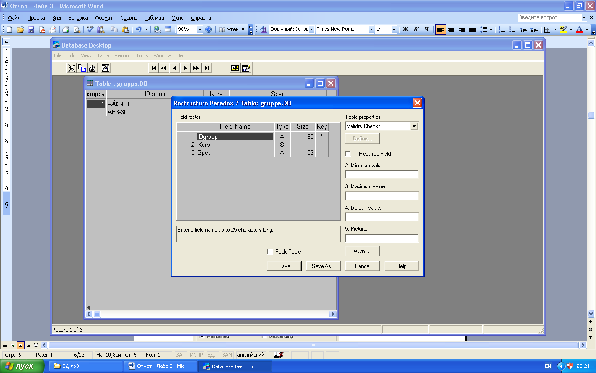Open the Формат menu in Word
The width and height of the screenshot is (596, 373).
[104, 18]
